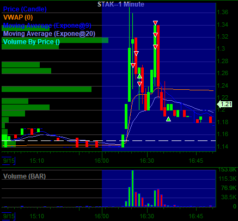Click Moving Average (Expone@20) legend entry
238x221 pixels.
49,34
